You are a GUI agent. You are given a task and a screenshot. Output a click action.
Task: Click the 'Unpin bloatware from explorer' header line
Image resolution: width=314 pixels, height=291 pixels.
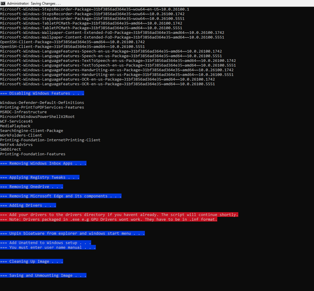coord(72,234)
